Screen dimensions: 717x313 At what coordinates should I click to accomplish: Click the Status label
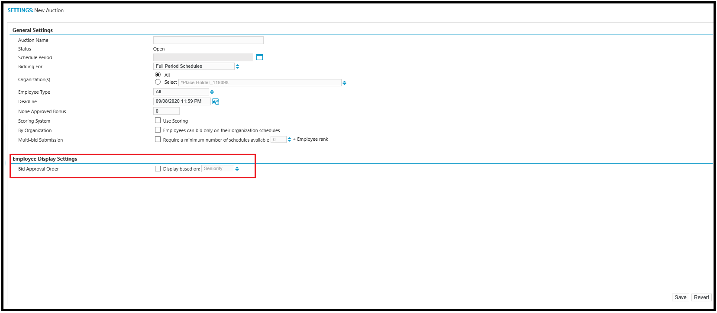(25, 49)
